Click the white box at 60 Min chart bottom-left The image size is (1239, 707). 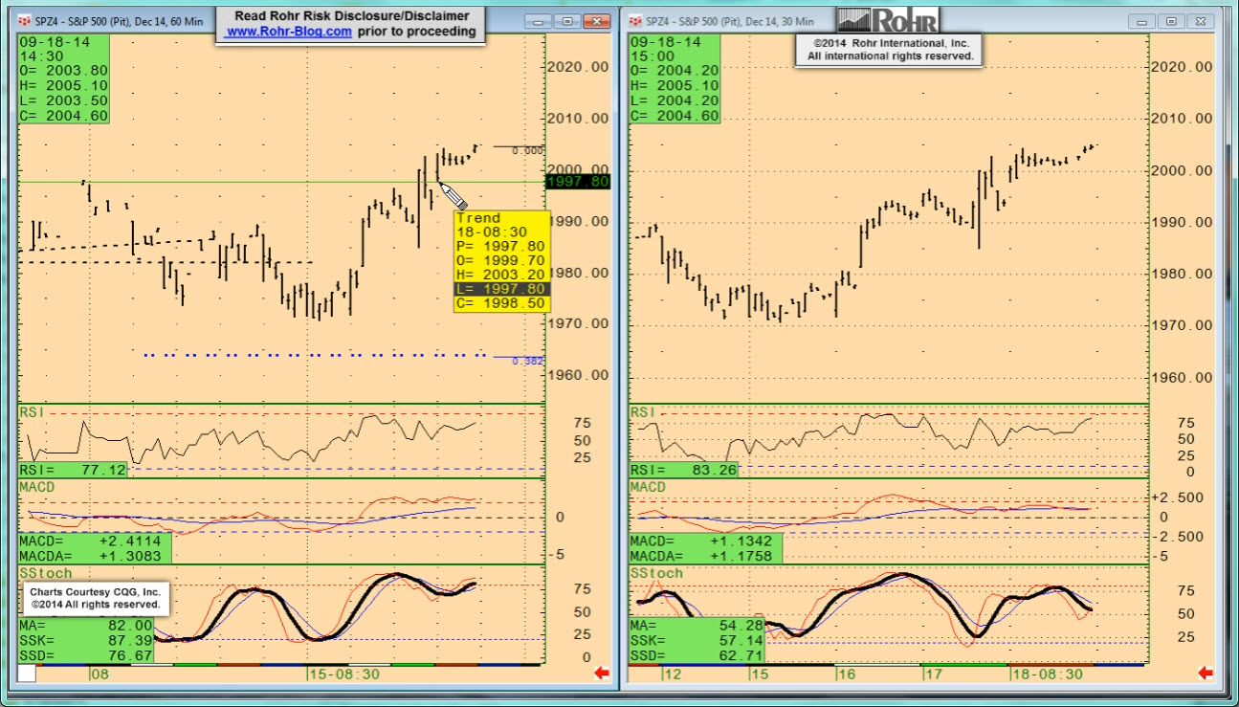[x=27, y=674]
